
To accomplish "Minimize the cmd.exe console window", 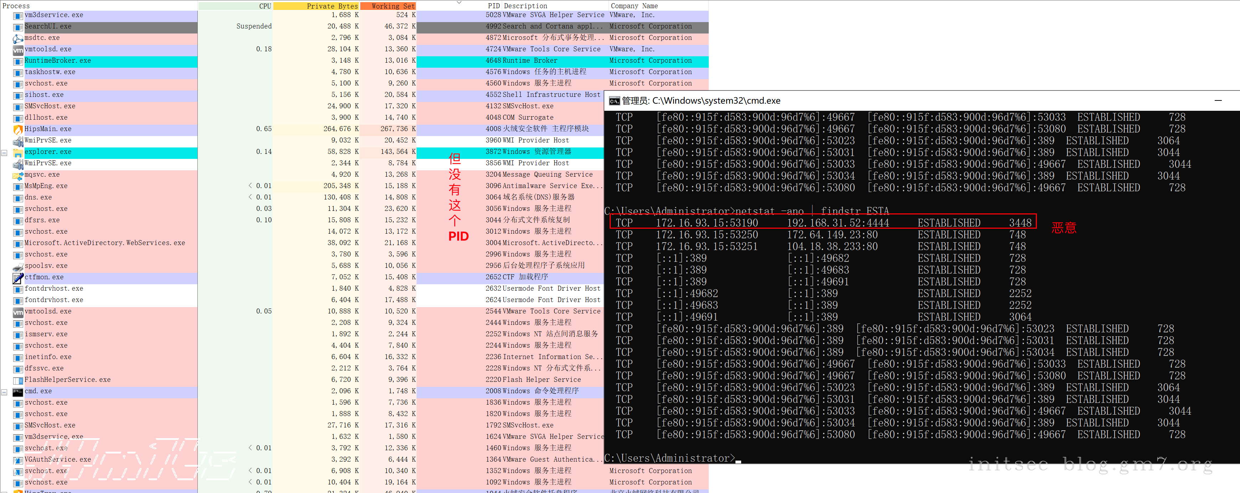I will click(1218, 100).
